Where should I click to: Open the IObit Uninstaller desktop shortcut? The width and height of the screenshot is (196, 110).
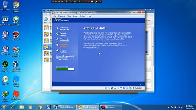click(x=5, y=67)
